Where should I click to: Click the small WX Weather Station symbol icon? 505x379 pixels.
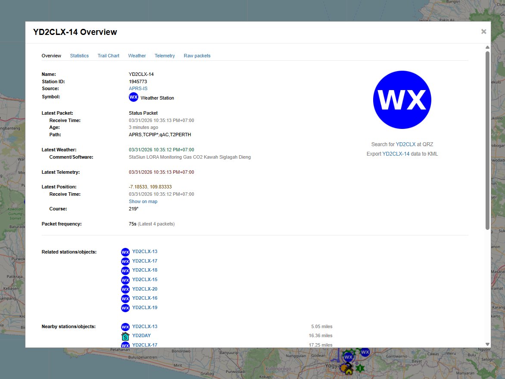pos(133,97)
